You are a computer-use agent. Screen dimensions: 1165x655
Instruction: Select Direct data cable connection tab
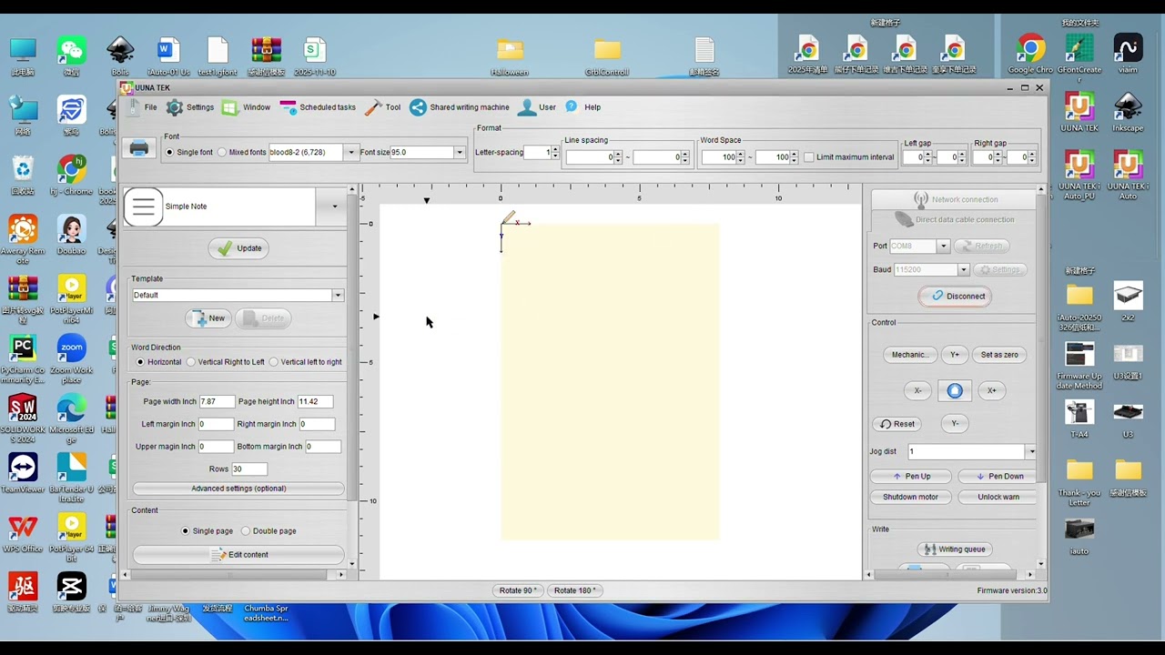955,219
